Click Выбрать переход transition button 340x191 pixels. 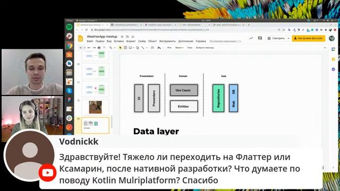pos(205,48)
